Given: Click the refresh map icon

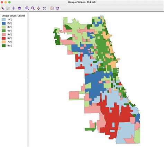Looking at the screenshot, I should click(58, 8).
